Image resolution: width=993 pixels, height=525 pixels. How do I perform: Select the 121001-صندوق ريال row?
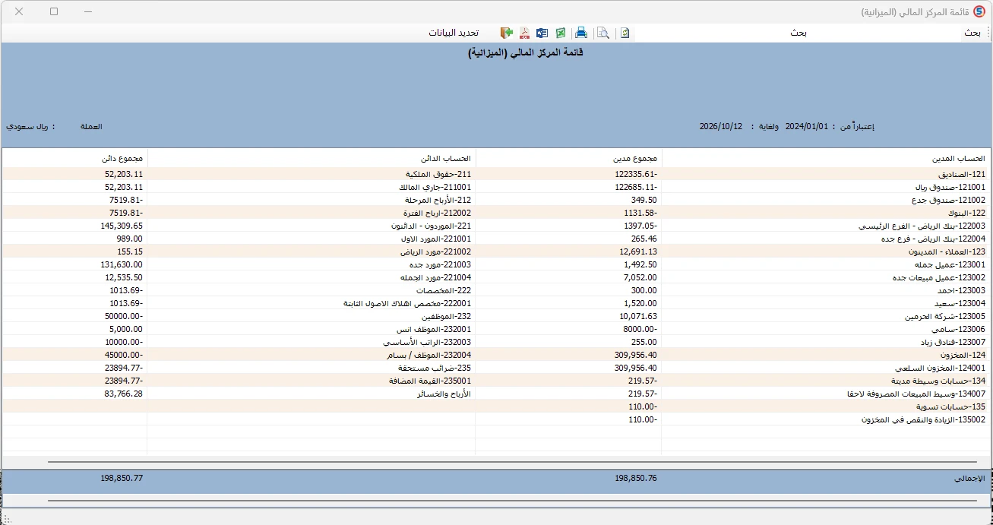click(x=950, y=187)
